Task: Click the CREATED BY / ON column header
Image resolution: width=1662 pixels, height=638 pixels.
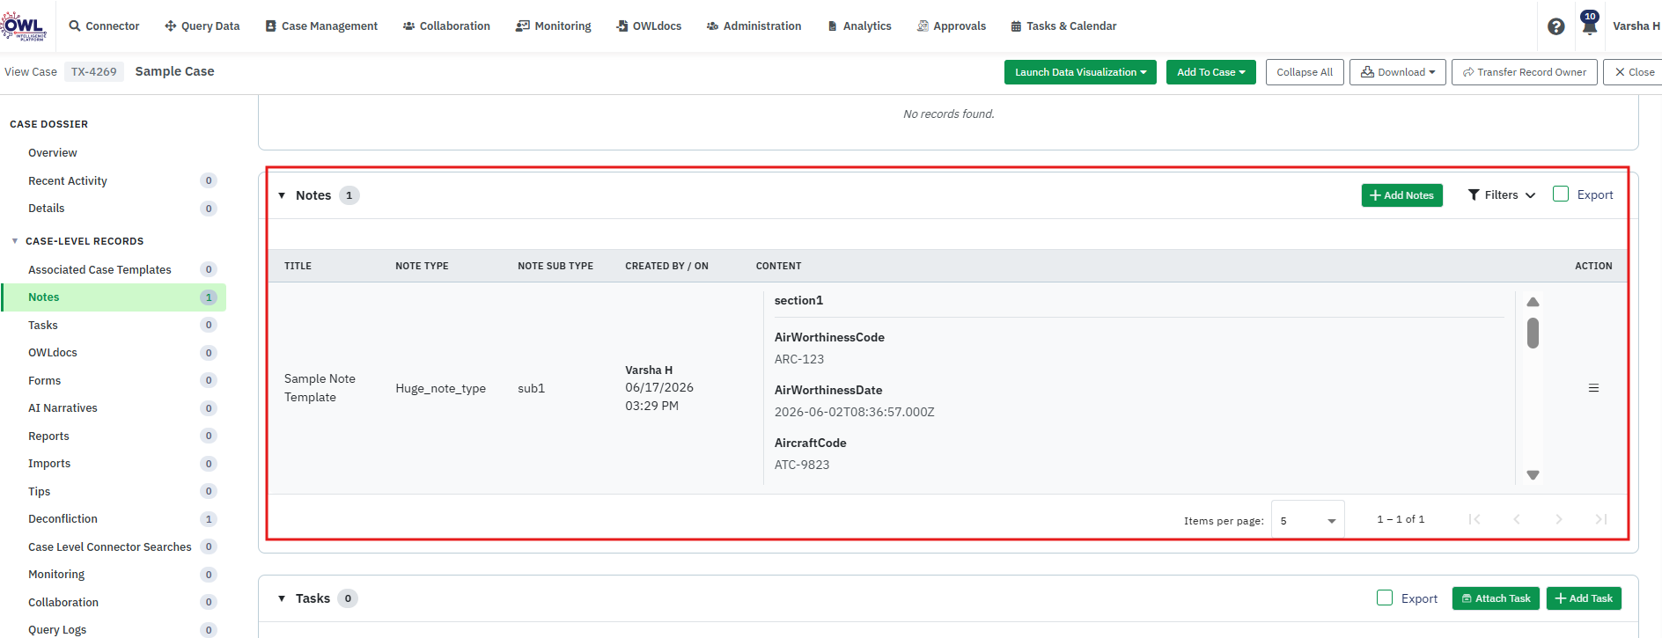Action: tap(667, 266)
